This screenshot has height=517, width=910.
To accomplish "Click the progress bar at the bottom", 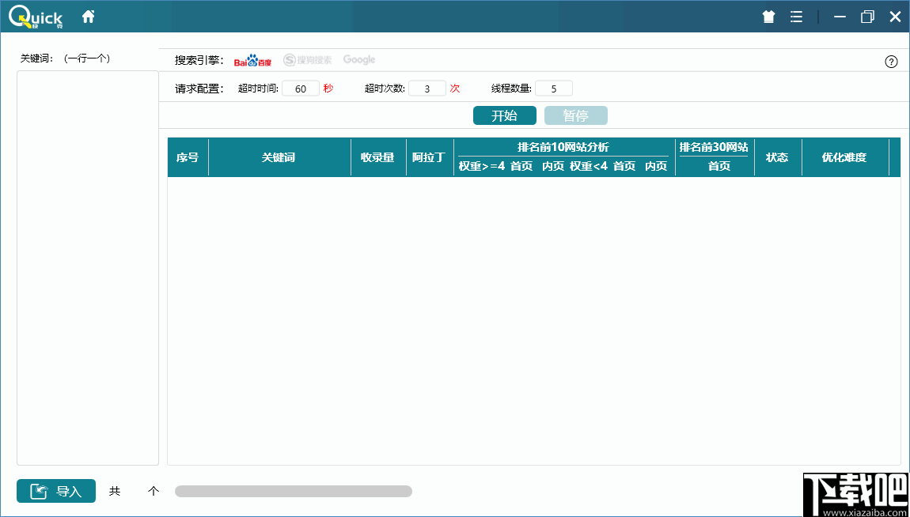I will [293, 490].
